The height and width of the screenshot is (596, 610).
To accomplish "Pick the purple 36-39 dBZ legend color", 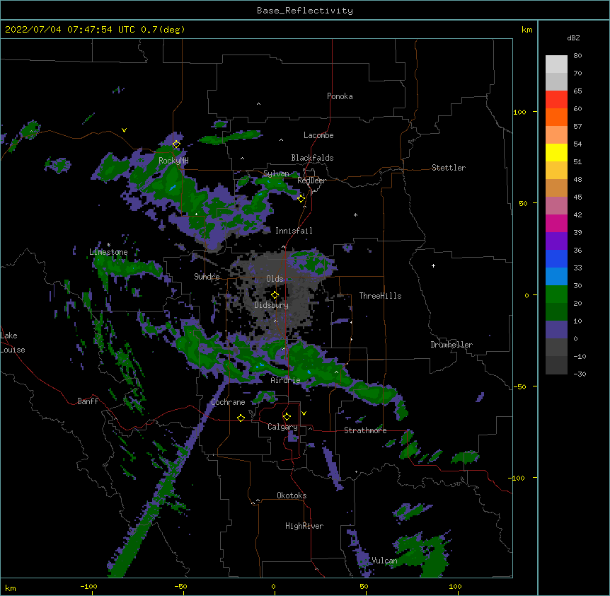I will coord(556,241).
